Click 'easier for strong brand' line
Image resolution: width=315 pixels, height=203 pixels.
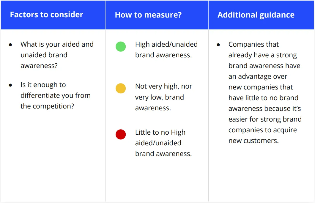tap(265, 119)
